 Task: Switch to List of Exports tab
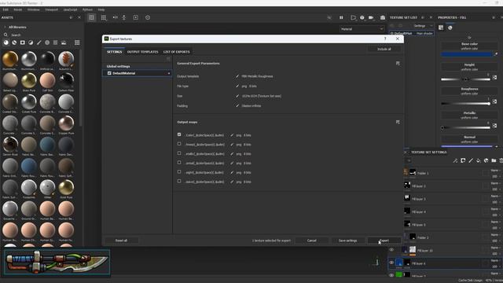coord(176,52)
